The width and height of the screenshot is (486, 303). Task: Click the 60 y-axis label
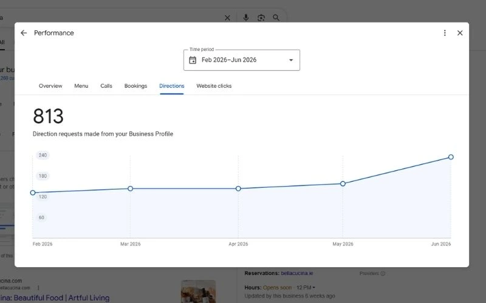(x=41, y=218)
